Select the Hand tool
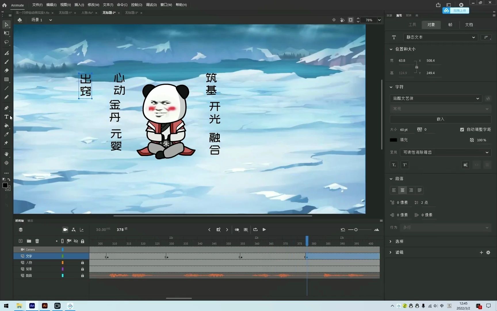This screenshot has height=311, width=497. coord(6,154)
